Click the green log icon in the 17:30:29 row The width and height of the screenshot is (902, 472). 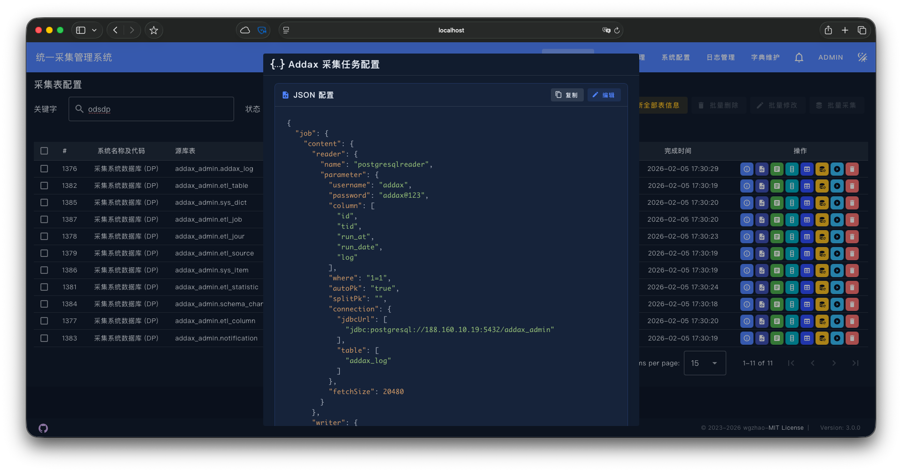click(x=777, y=169)
